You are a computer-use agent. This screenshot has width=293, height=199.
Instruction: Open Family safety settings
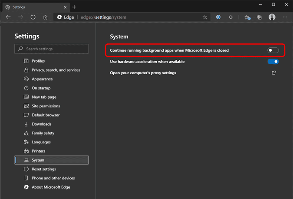tap(51, 133)
